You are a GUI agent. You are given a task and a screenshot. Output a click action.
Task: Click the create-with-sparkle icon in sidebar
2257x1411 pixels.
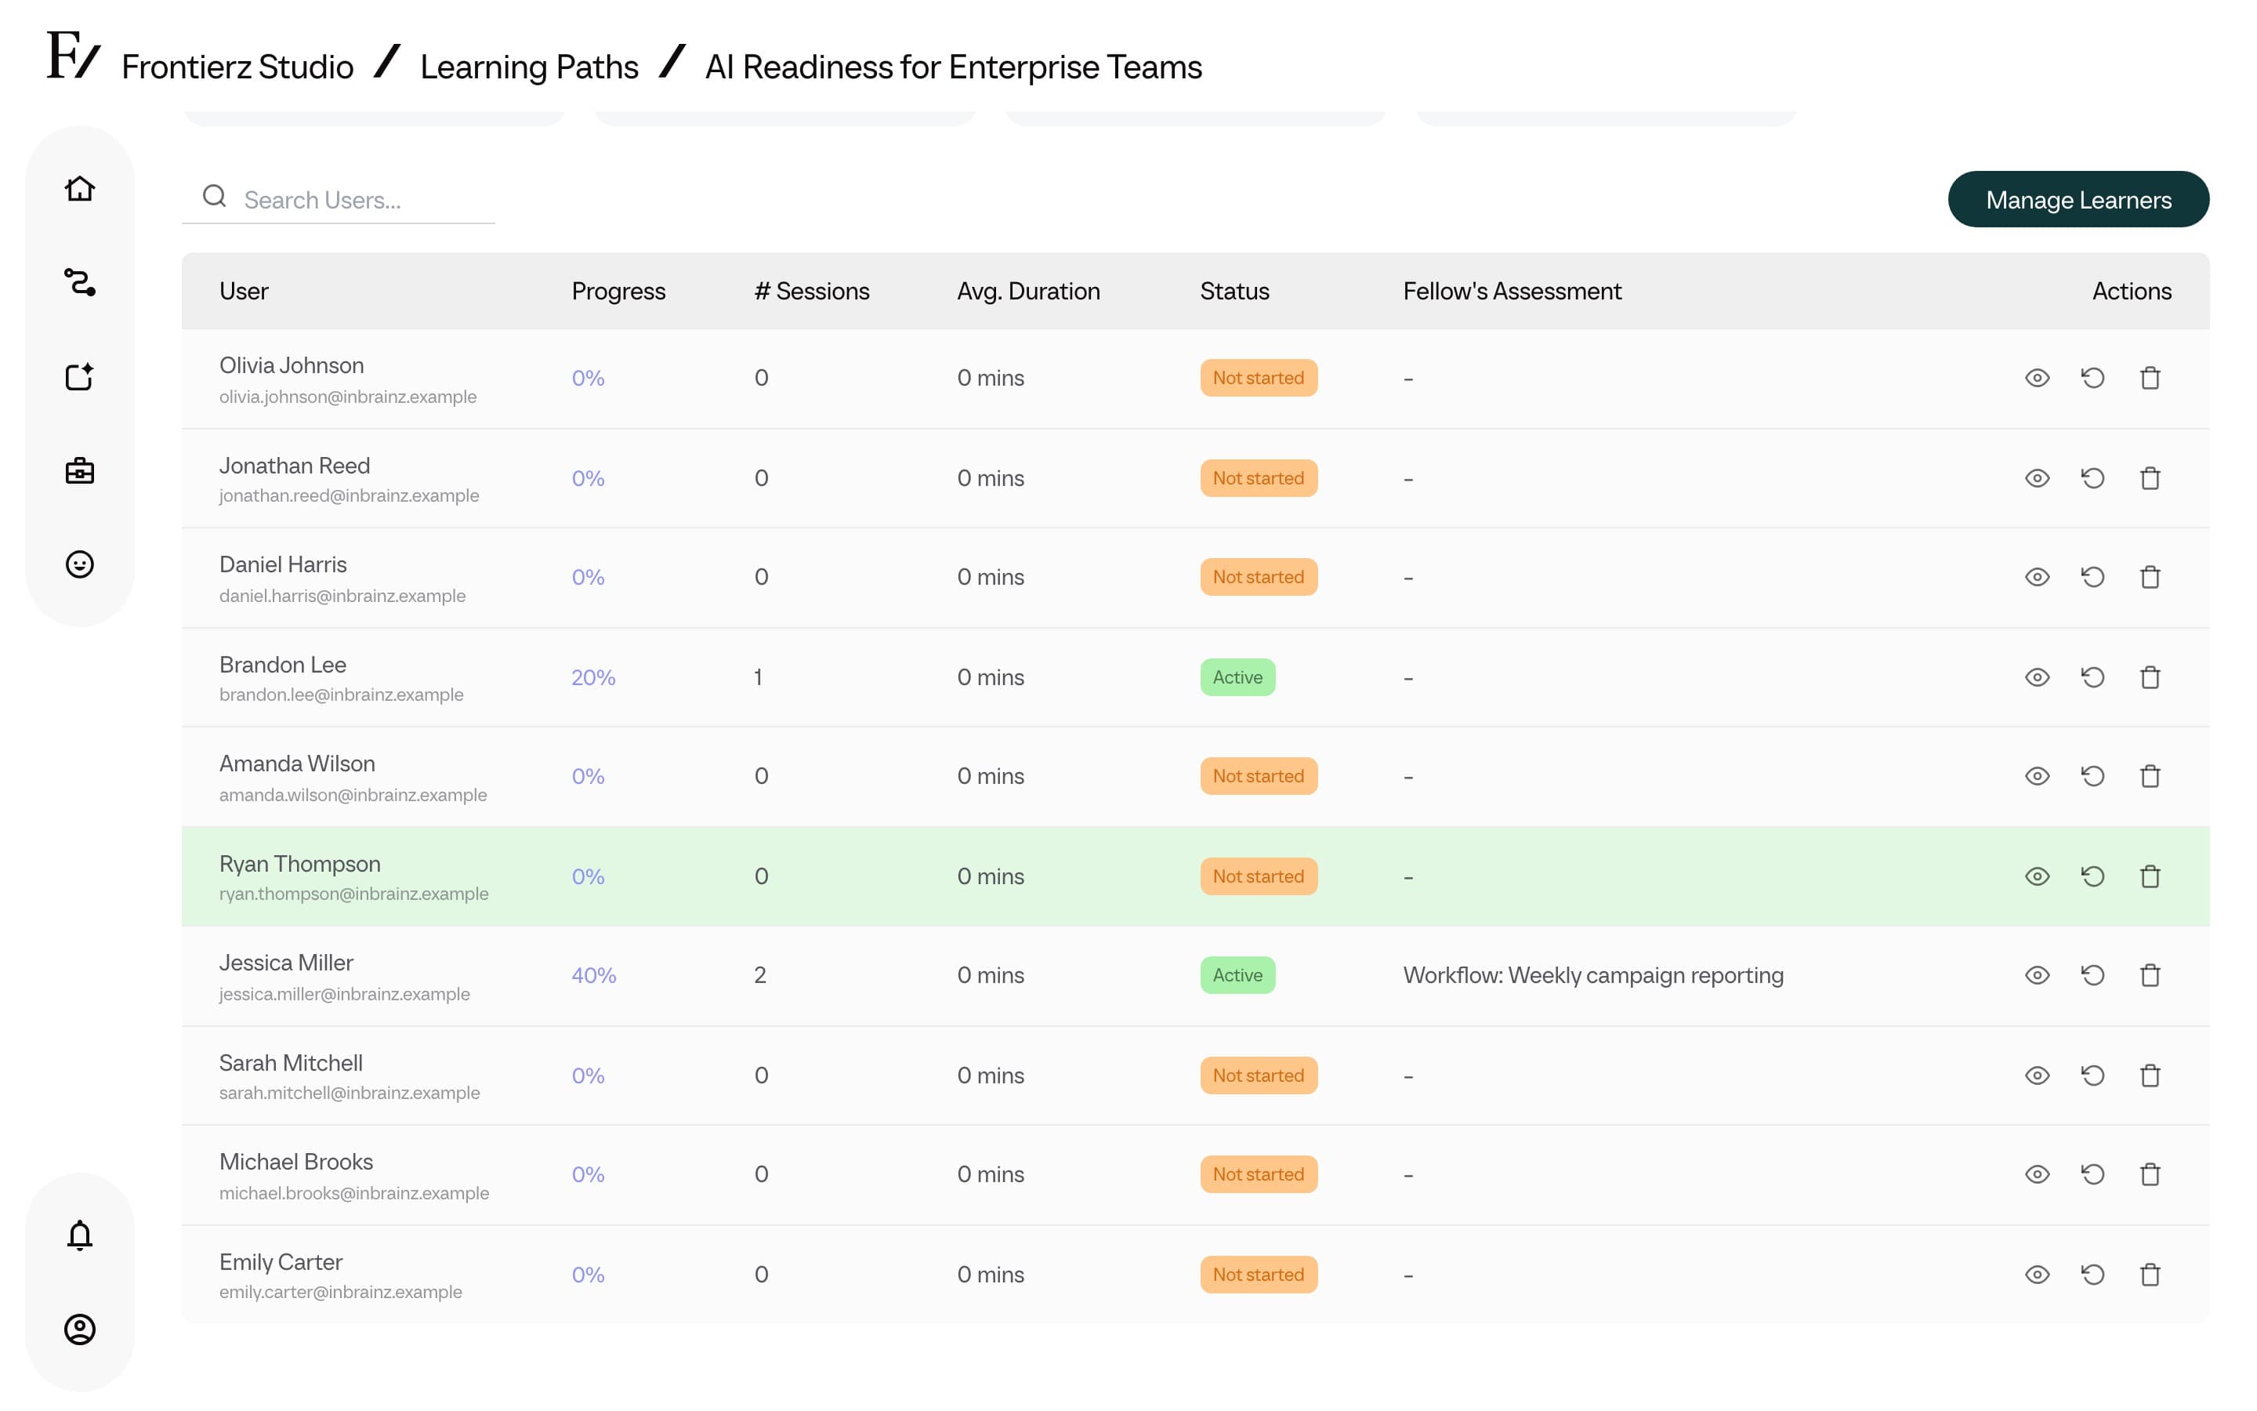pos(79,376)
